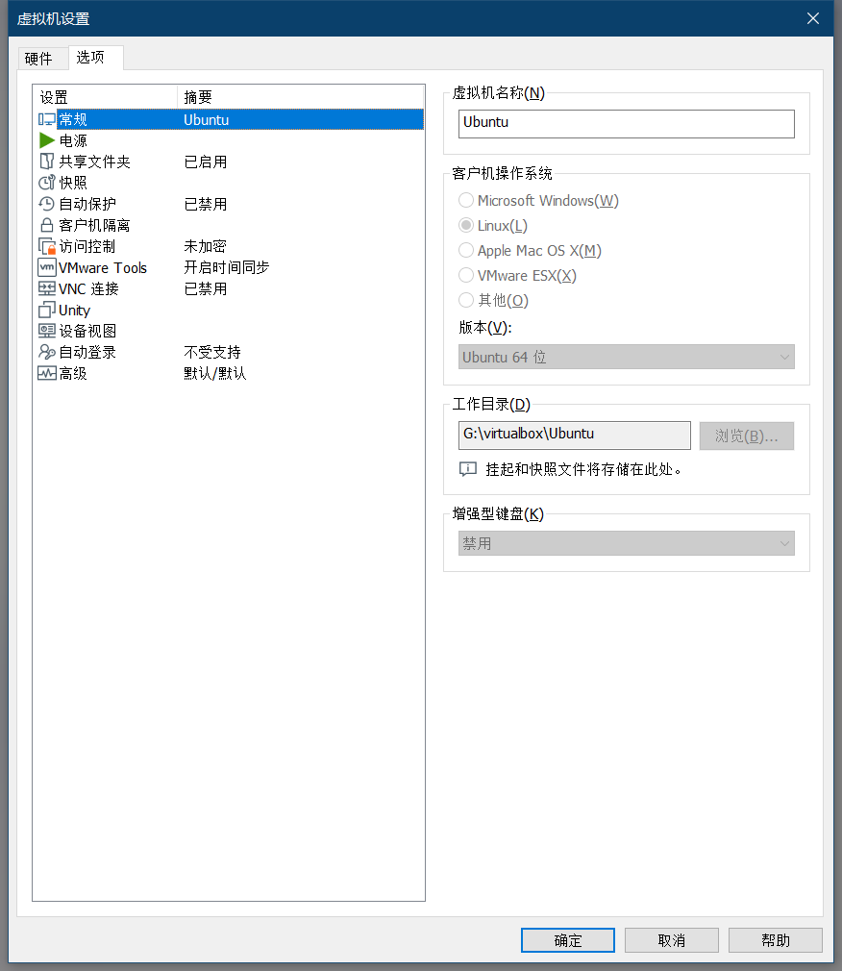The width and height of the screenshot is (842, 971).
Task: Select the Microsoft Windows(W) radio button
Action: pyautogui.click(x=465, y=201)
